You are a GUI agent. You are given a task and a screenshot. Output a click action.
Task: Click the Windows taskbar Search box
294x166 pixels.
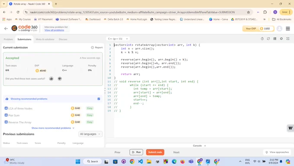93,161
